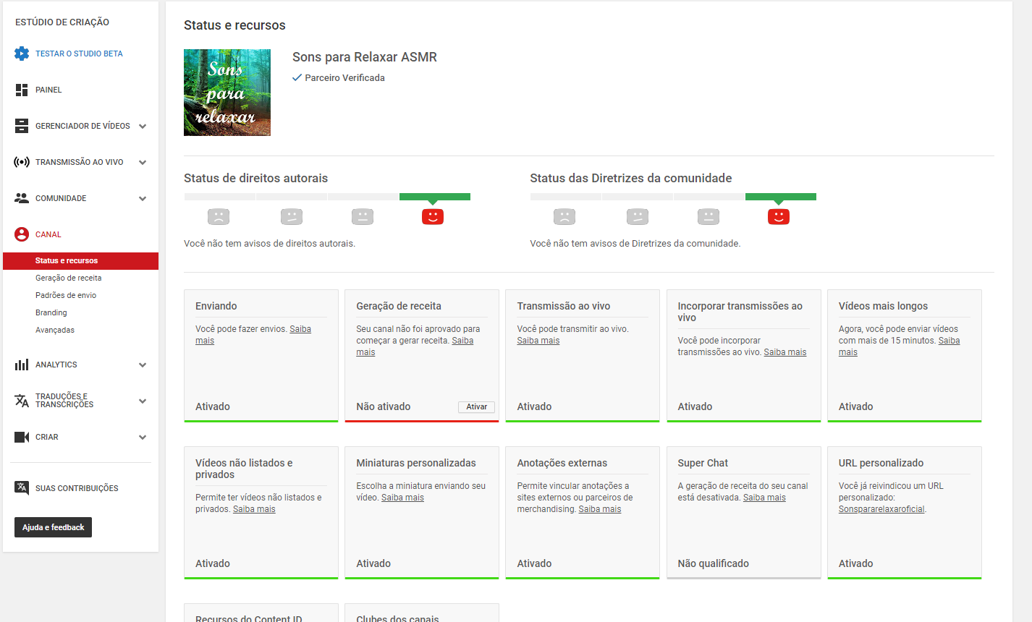This screenshot has height=622, width=1032.
Task: Click Saiba mais in Transmissão ao vivo card
Action: 538,341
